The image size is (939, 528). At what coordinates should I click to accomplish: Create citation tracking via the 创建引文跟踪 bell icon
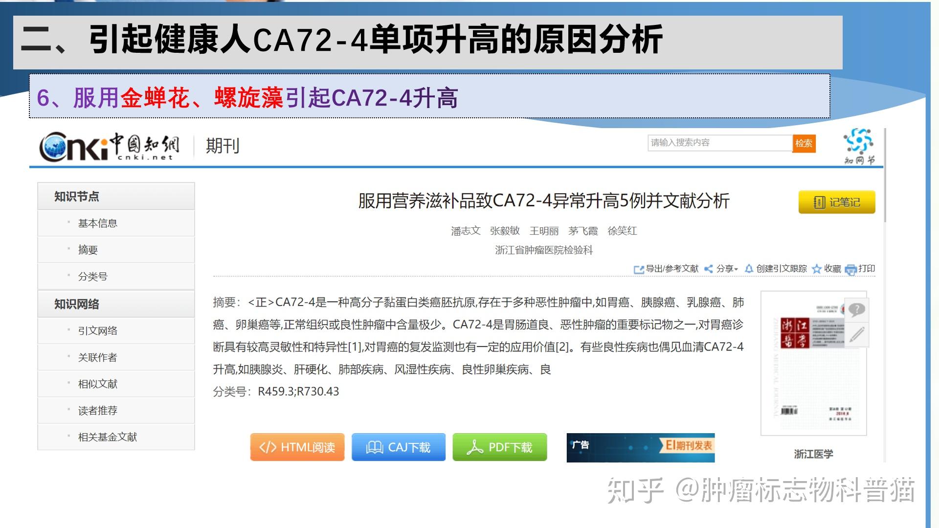(x=750, y=269)
